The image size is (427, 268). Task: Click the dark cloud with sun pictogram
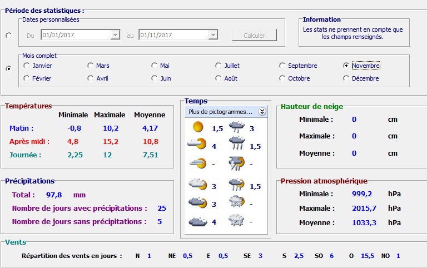tap(198, 202)
